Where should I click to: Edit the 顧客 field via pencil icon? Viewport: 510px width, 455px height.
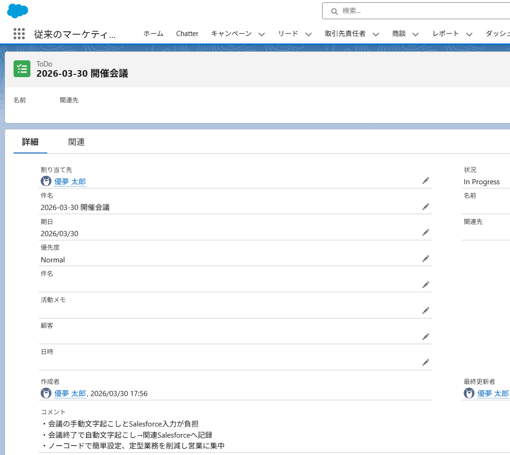(425, 337)
